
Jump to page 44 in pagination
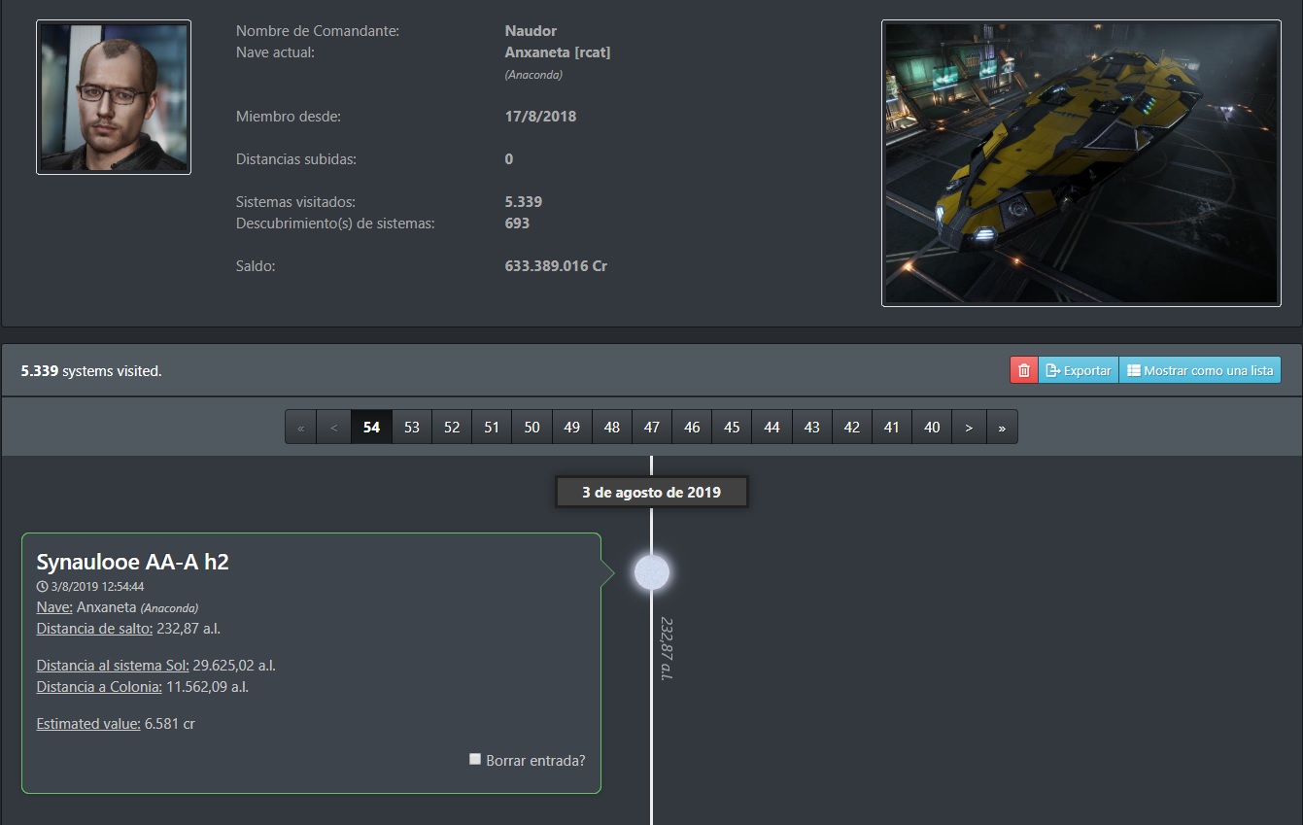click(772, 428)
